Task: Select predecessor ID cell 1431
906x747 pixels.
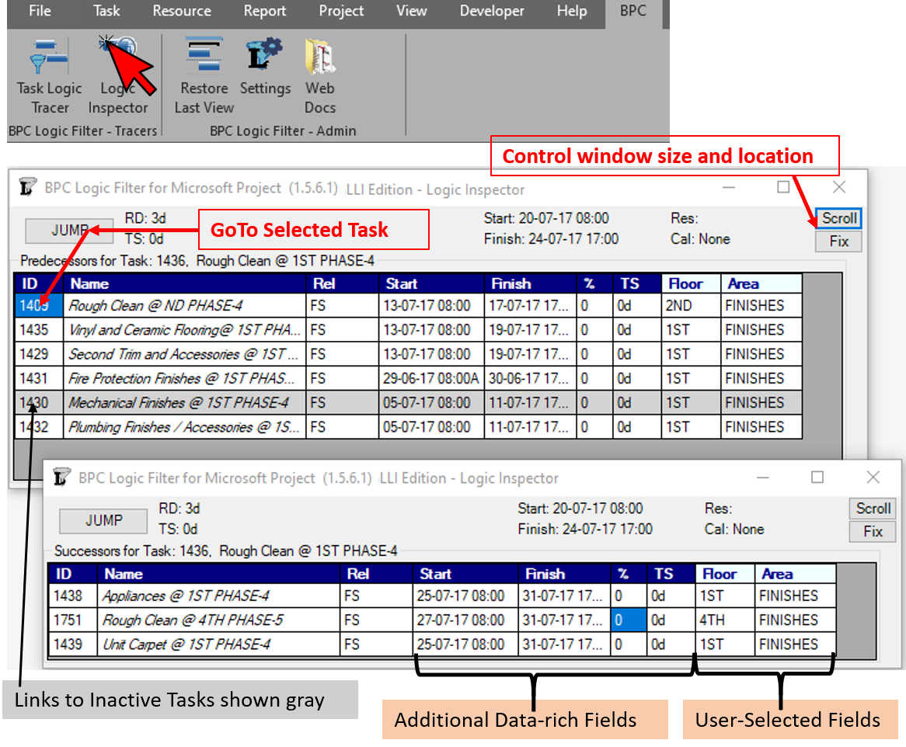Action: click(x=39, y=378)
